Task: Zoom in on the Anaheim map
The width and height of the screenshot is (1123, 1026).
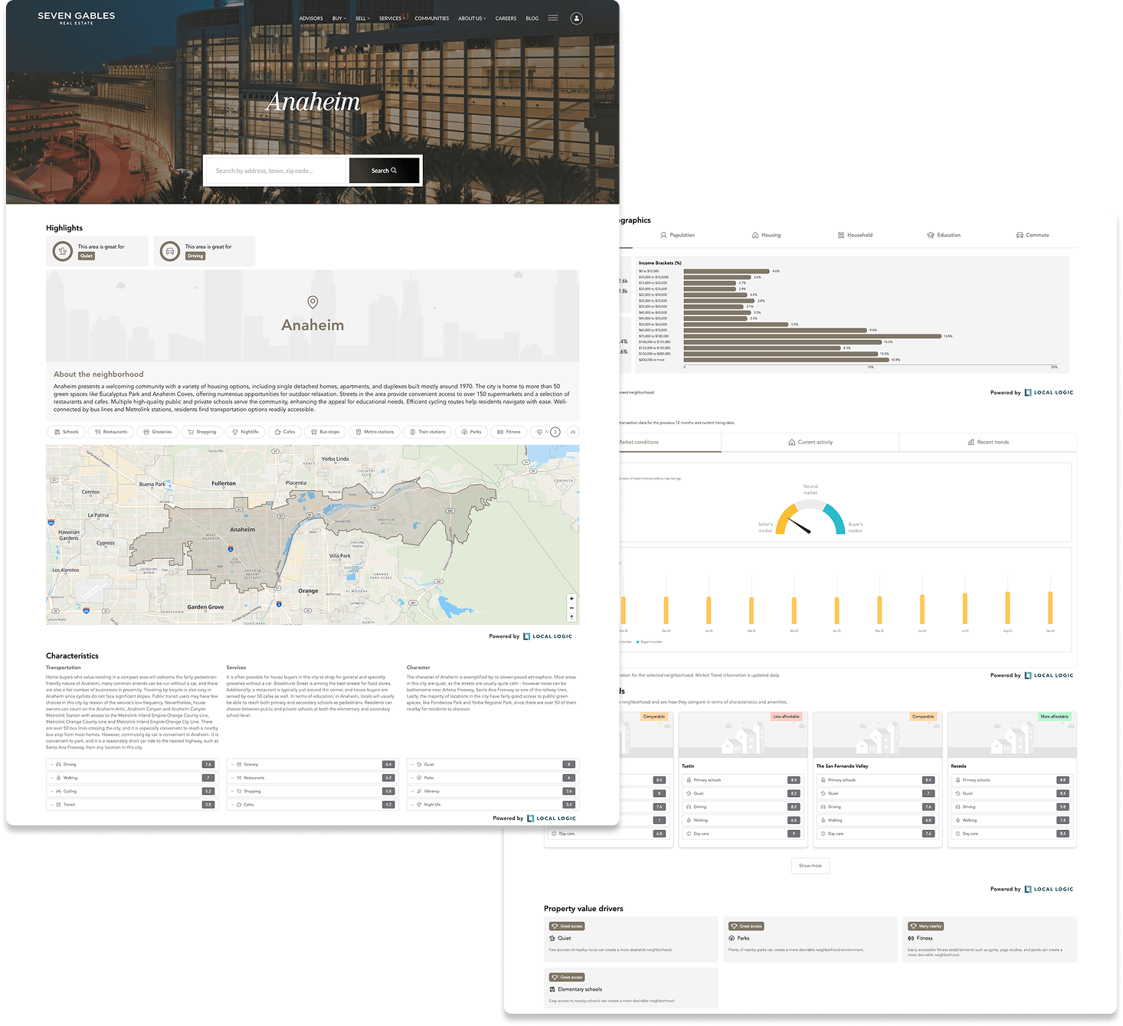Action: 571,599
